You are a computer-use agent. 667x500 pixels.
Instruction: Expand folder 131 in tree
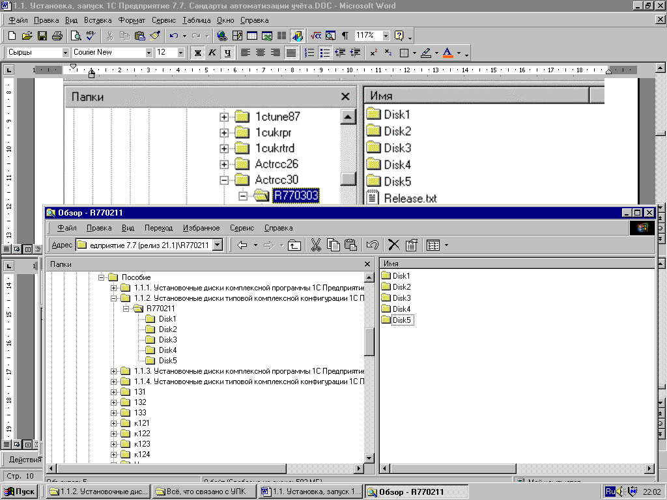point(113,392)
